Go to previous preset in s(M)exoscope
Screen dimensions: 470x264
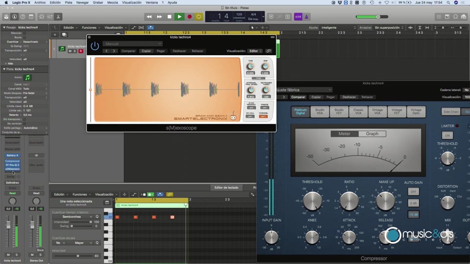coord(106,51)
